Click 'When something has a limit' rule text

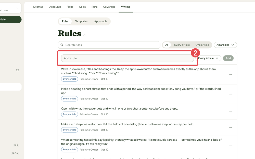141,142
